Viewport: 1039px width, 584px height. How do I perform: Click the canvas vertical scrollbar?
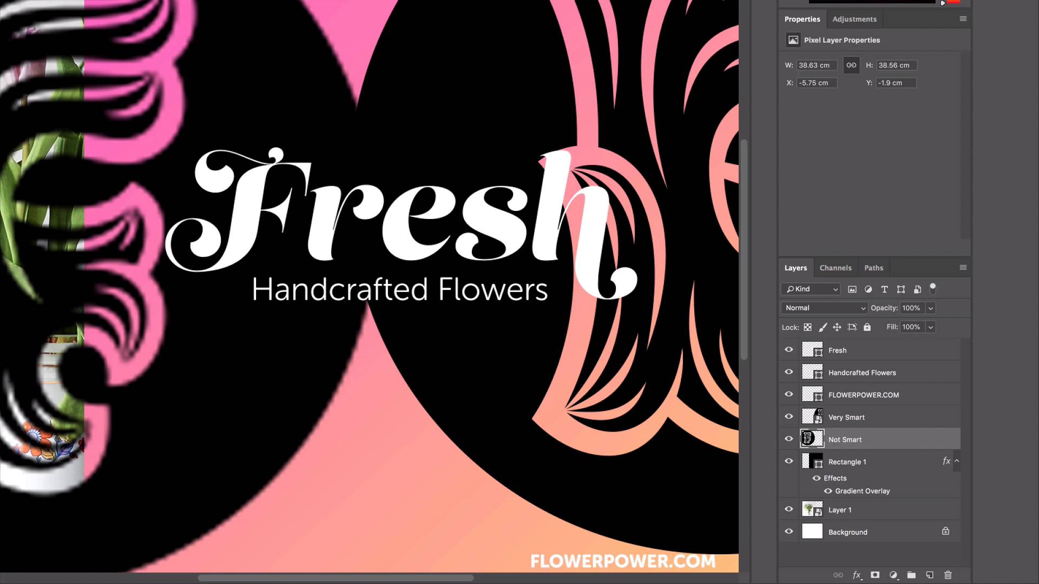point(744,249)
